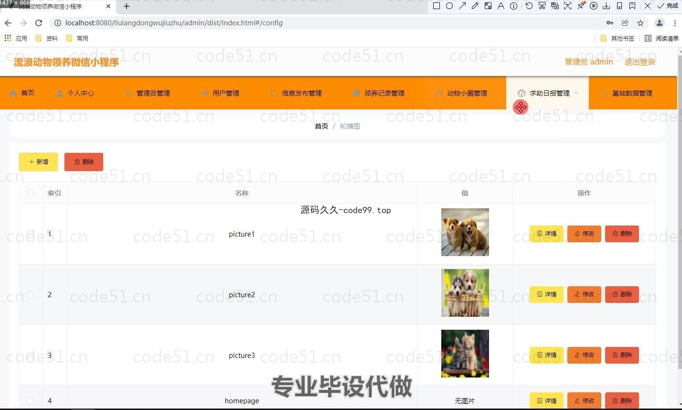Click 删除 for picture1
Image resolution: width=682 pixels, height=410 pixels.
click(x=622, y=234)
